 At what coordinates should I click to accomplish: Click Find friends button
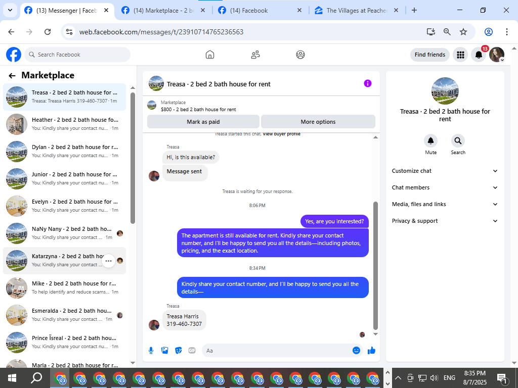point(430,55)
